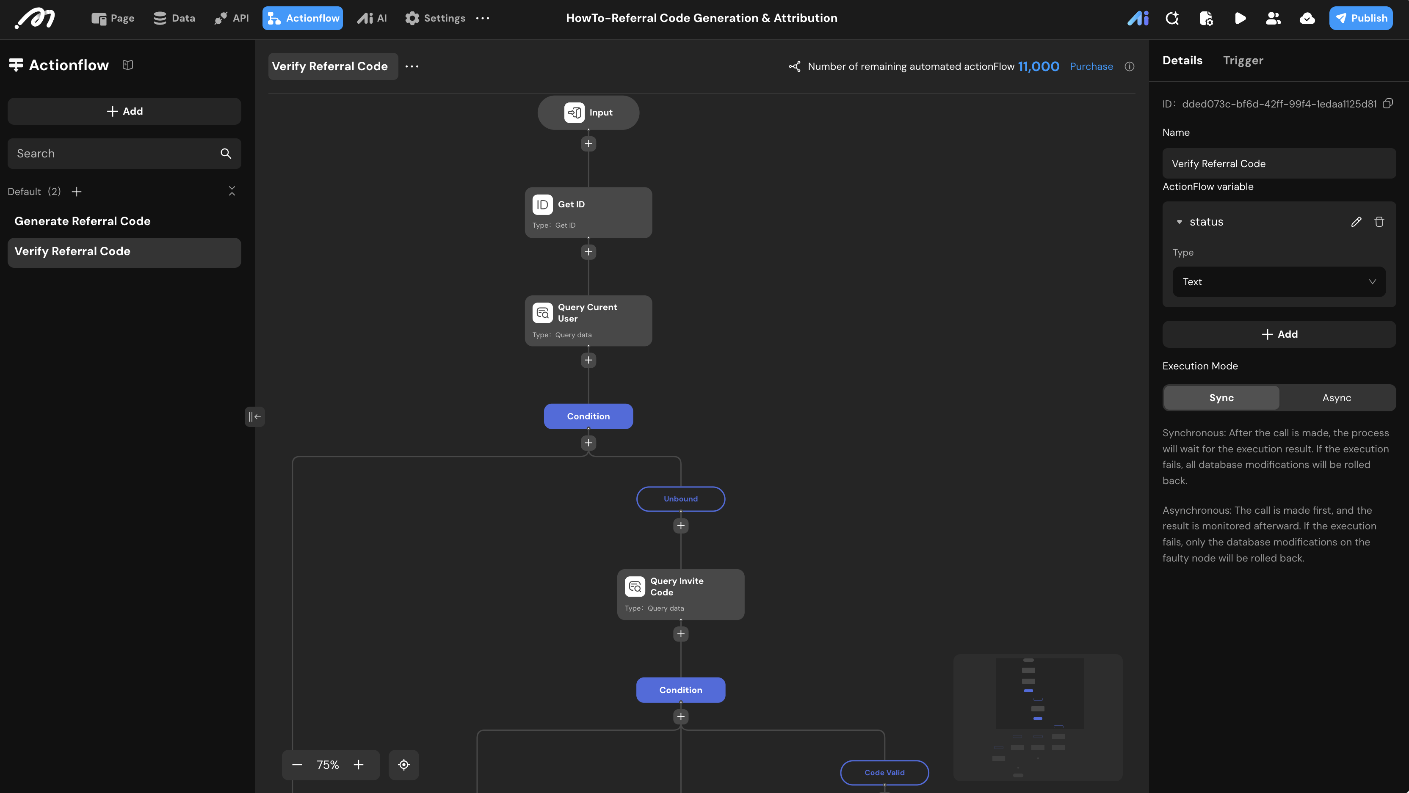Zoom in canvas with plus button
The image size is (1409, 793).
tap(358, 765)
